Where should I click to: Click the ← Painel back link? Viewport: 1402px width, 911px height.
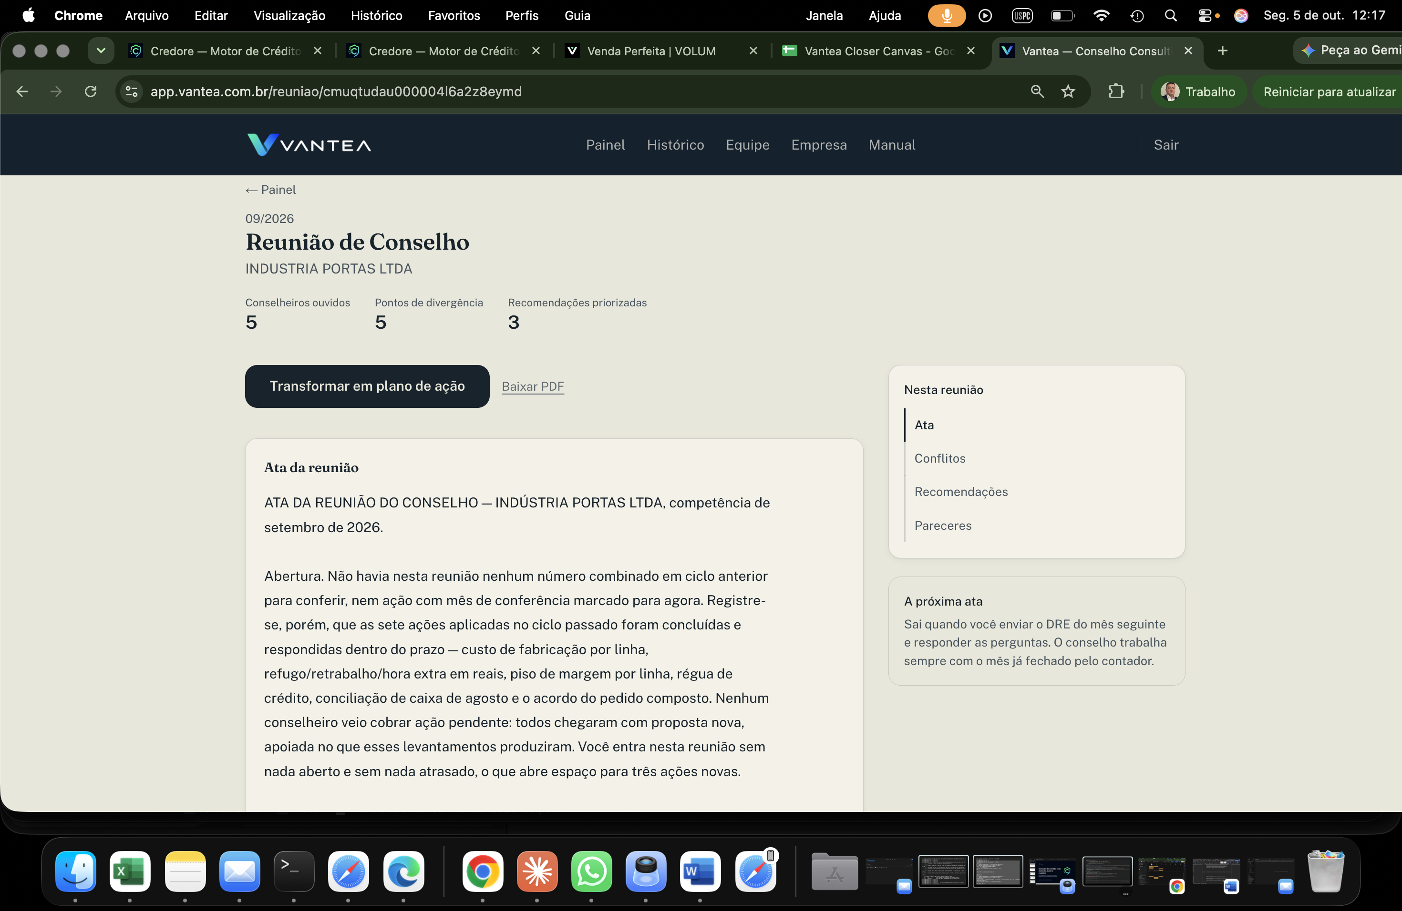click(270, 190)
